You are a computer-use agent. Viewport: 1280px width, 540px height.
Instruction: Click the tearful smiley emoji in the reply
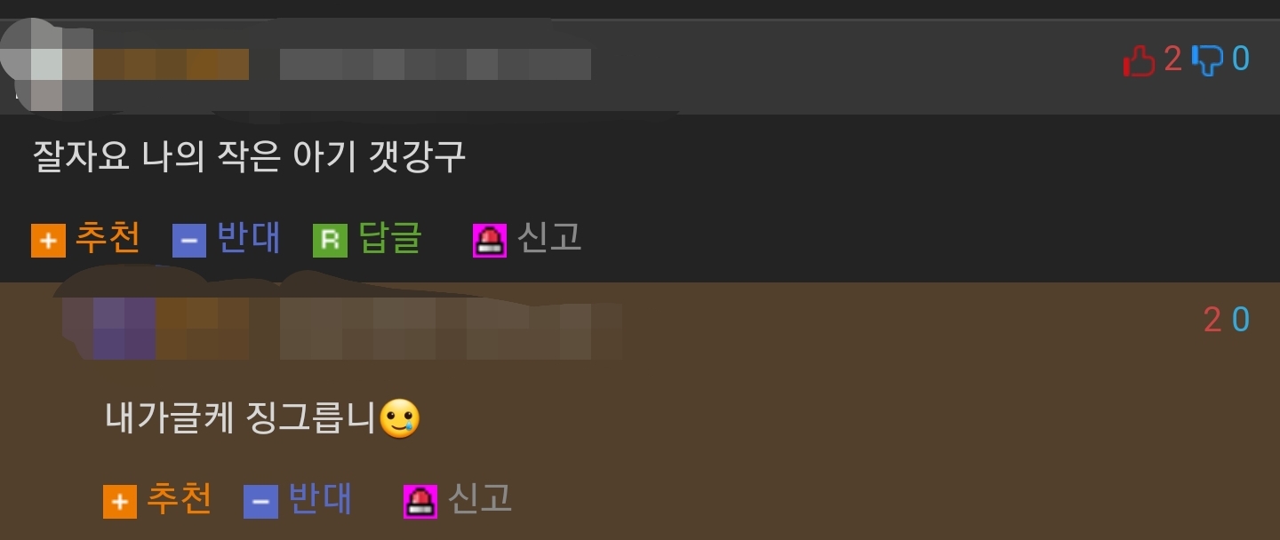pyautogui.click(x=399, y=418)
